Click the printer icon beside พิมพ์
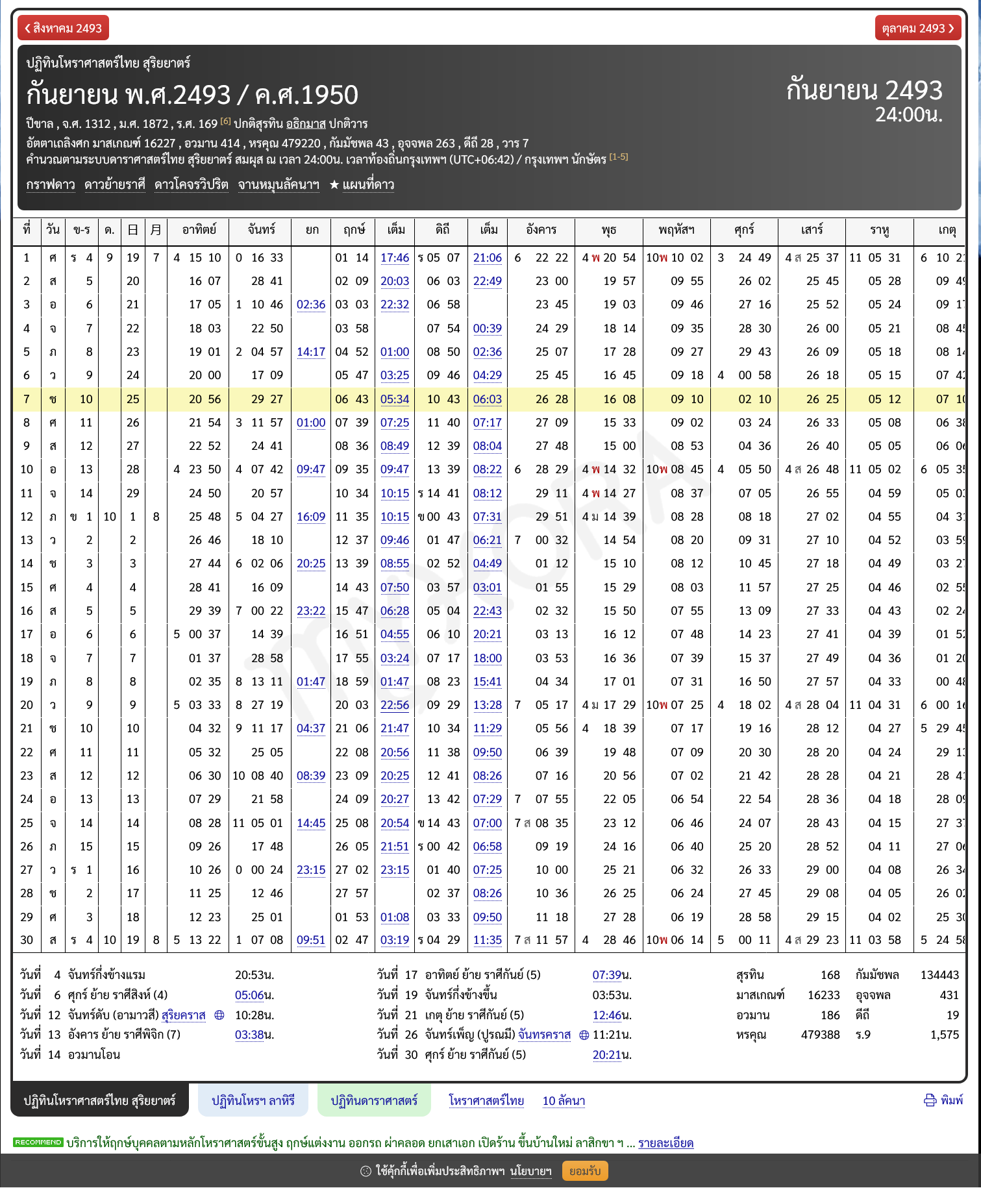981x1188 pixels. tap(930, 1100)
